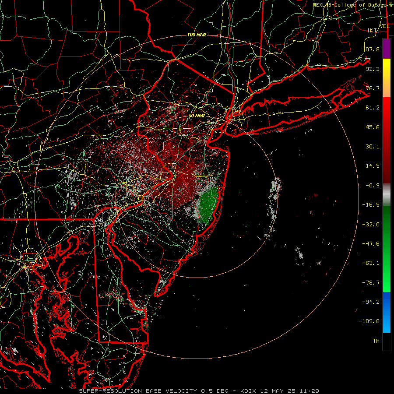
Task: Select the -32.0 value on velocity scale
Action: coord(371,225)
